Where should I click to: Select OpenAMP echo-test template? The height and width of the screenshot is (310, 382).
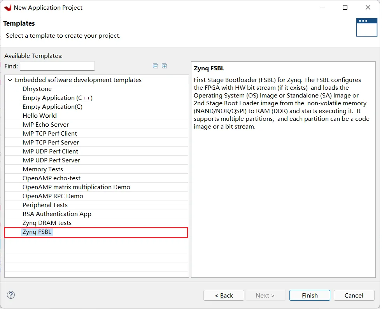coord(97,179)
